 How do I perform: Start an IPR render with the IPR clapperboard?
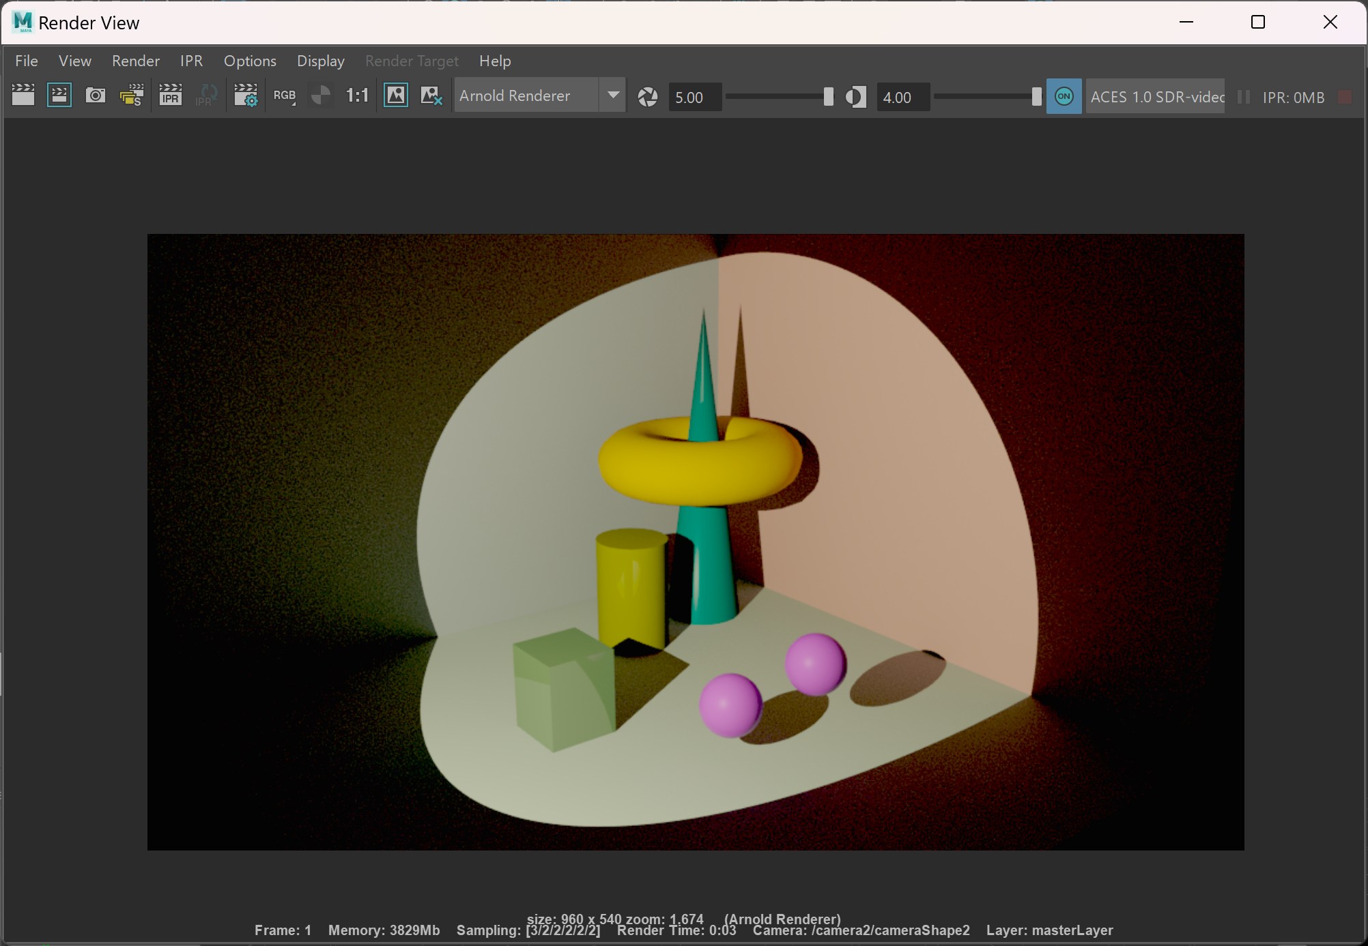point(170,95)
